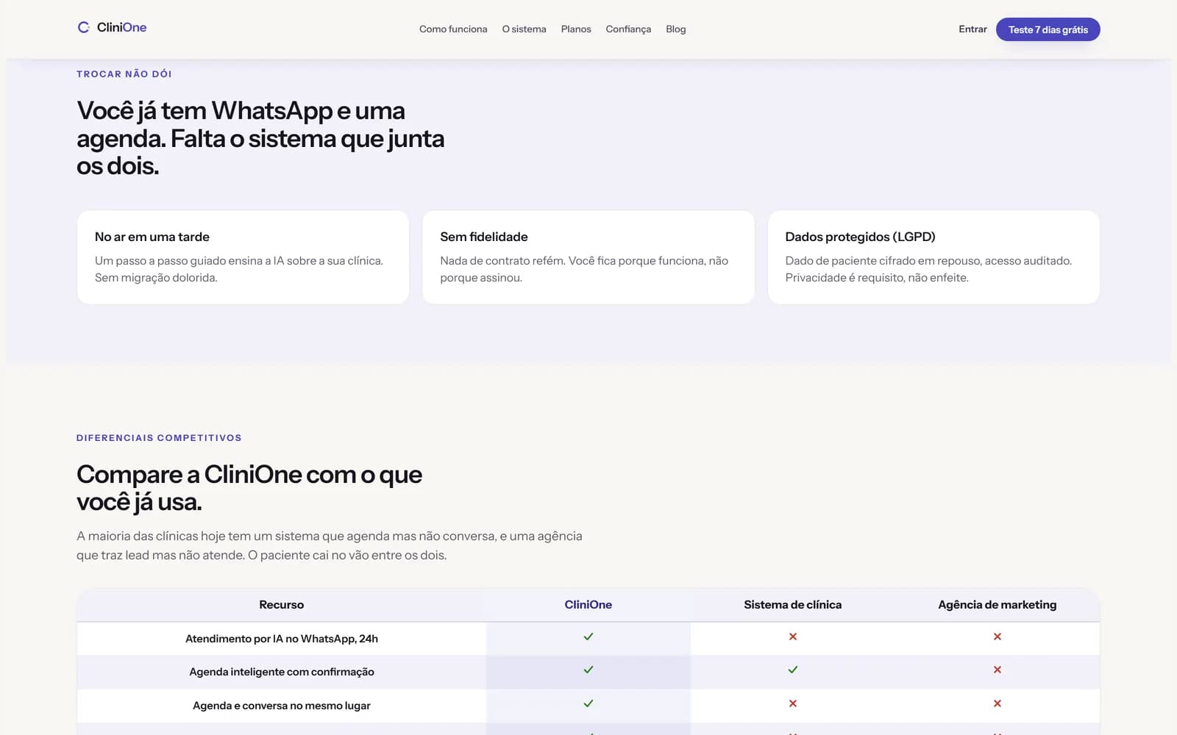
Task: Click 'Agenda e conversa no mesmo lugar' row label
Action: click(x=282, y=706)
